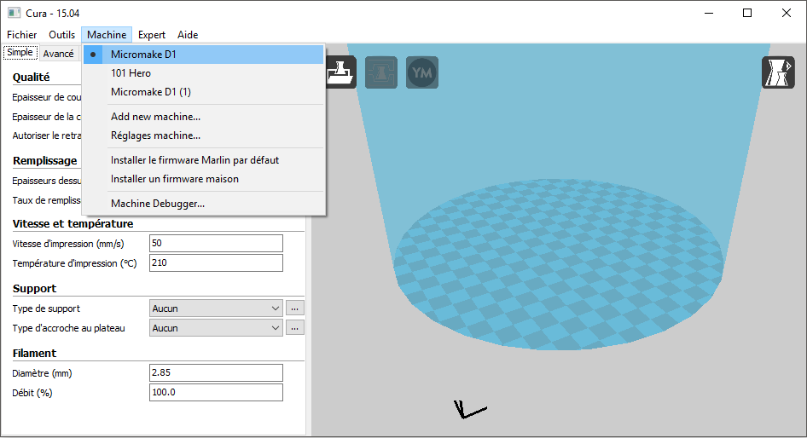
Task: Click the Débit (%) label
Action: [32, 393]
